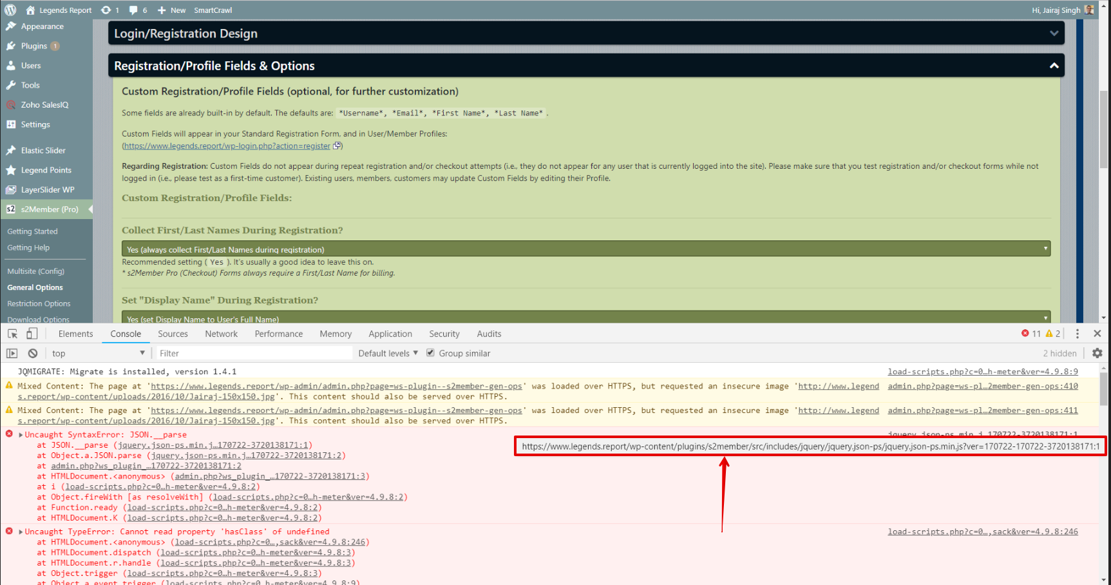Screen dimensions: 1111x585
Task: Open the WordPress logo menu
Action: pos(10,10)
